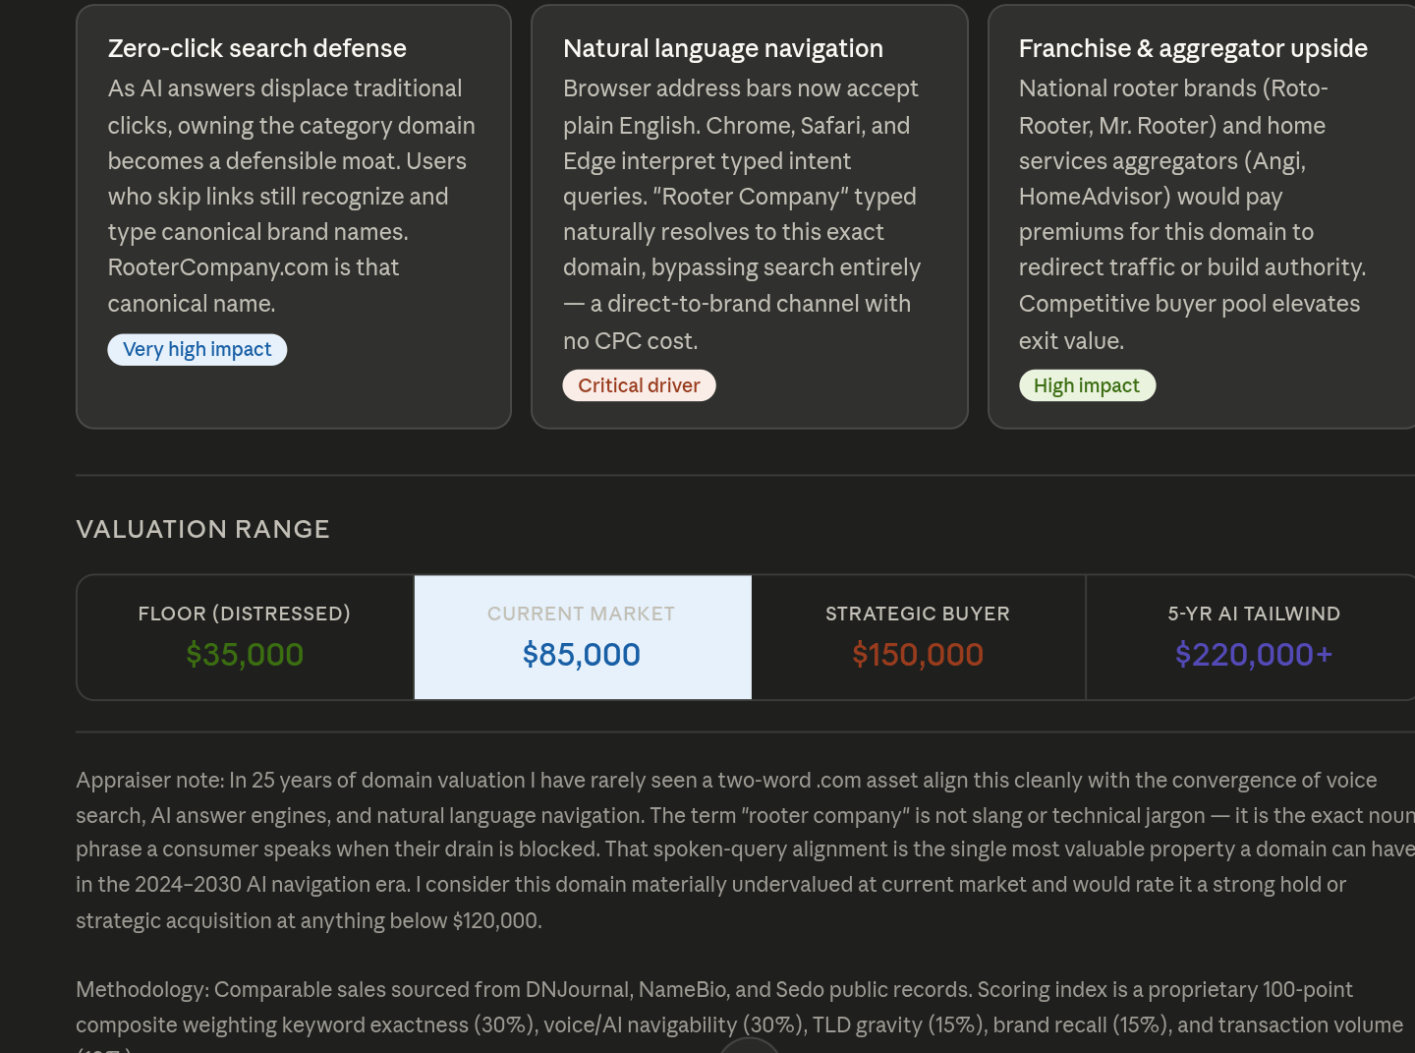This screenshot has width=1415, height=1053.
Task: Click the circular button at page bottom
Action: coord(749,1046)
